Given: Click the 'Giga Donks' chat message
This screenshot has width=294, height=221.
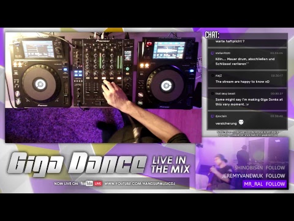Looking at the screenshot, I should [249, 102].
